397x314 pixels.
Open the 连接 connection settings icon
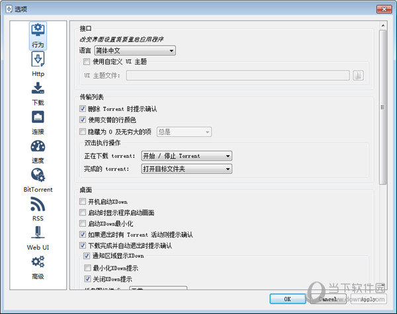click(38, 122)
